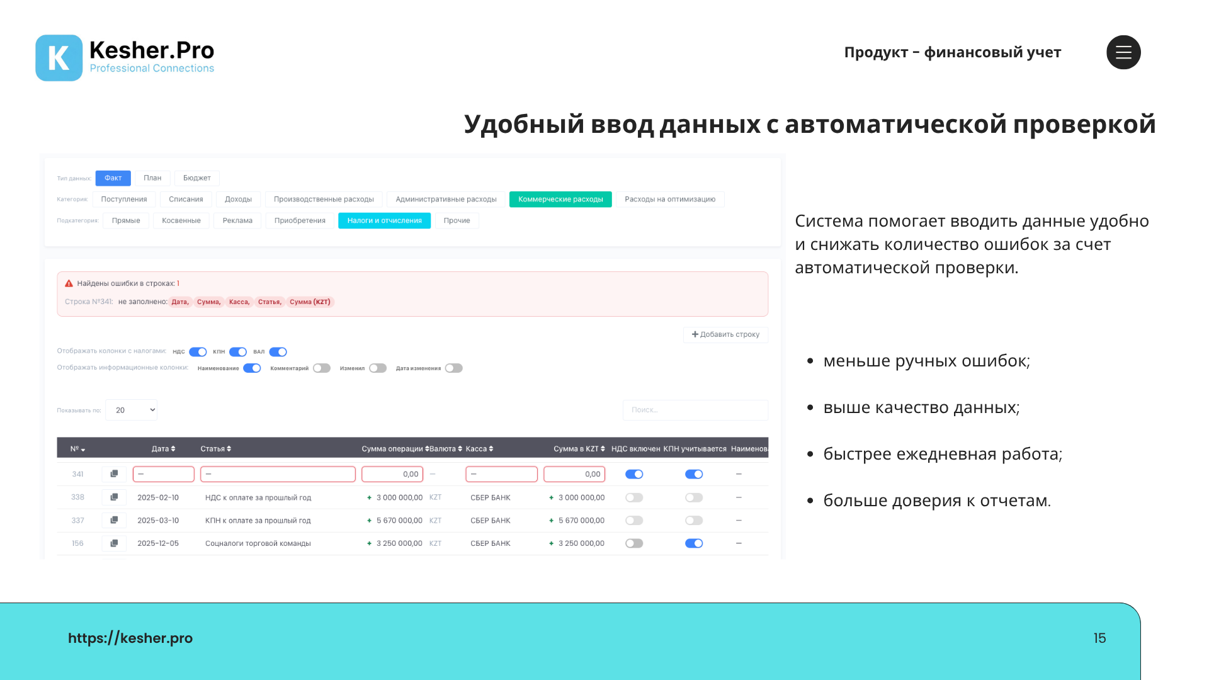This screenshot has height=680, width=1209.
Task: Toggle the НДС tax column switch
Action: point(198,352)
